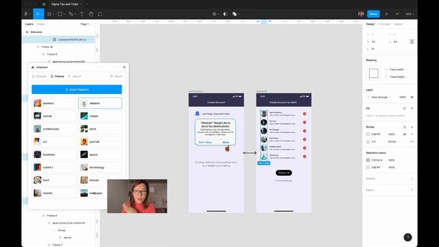Open fill styles grid icon

coord(405,108)
